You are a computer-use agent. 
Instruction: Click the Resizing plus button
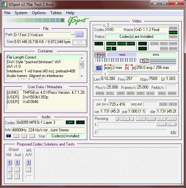(117, 119)
